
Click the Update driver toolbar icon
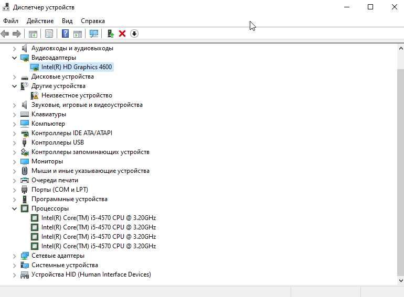pyautogui.click(x=111, y=34)
